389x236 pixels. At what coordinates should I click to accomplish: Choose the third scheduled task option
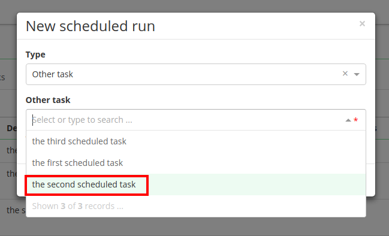pyautogui.click(x=196, y=141)
